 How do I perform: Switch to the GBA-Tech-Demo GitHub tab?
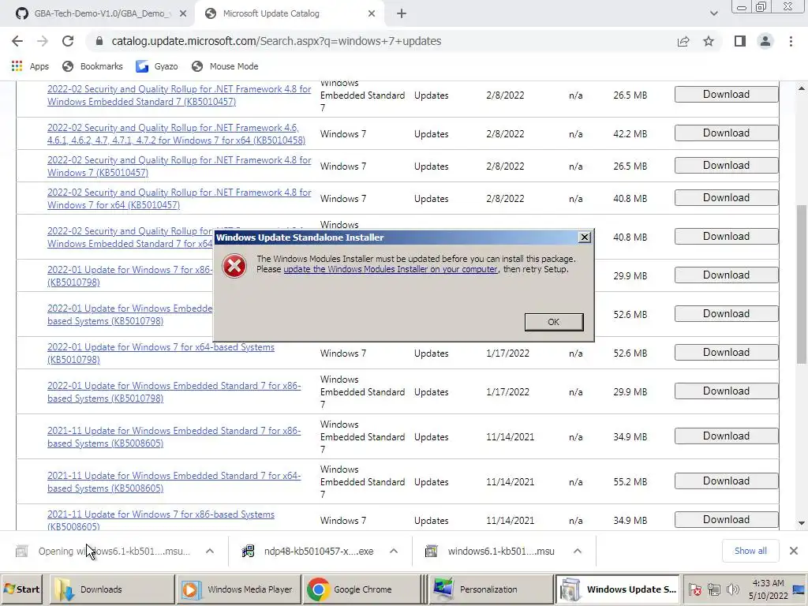[x=98, y=14]
